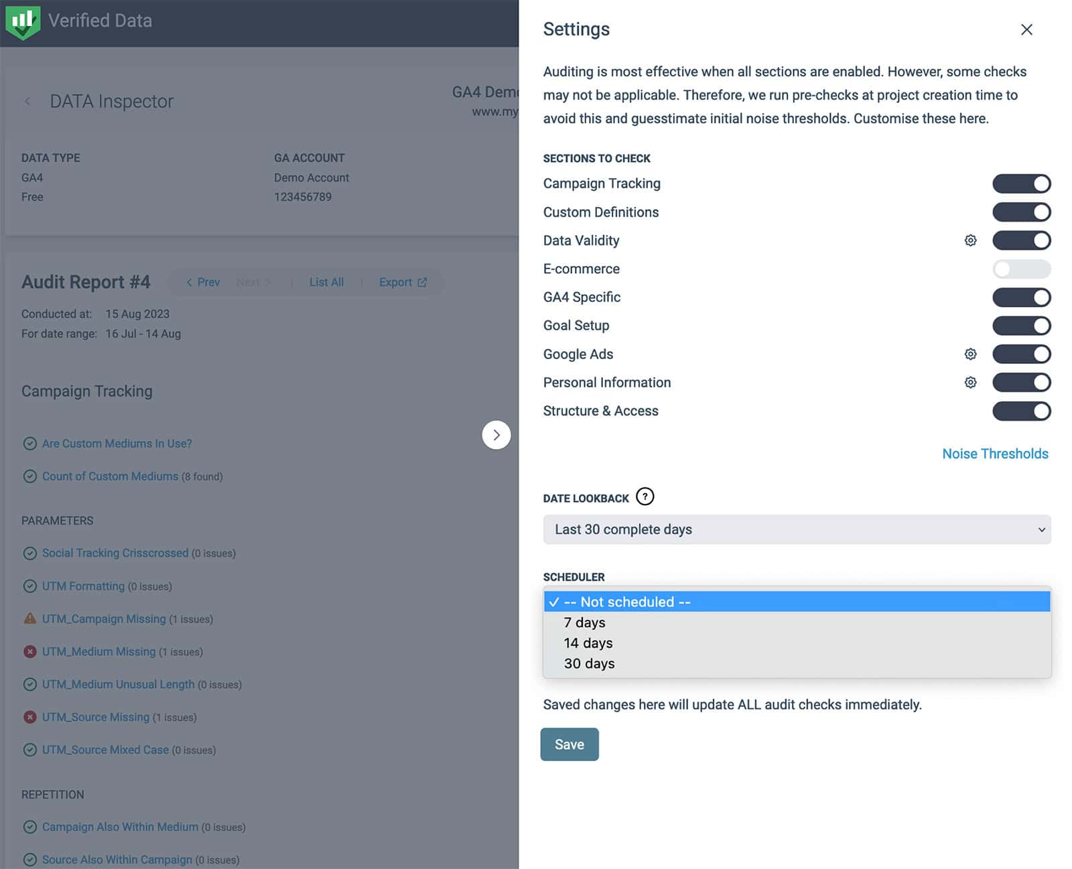Open 'Source Also Within Campaign' check link

pos(117,860)
